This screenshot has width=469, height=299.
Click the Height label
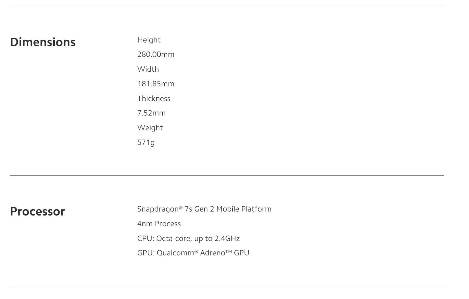point(149,40)
